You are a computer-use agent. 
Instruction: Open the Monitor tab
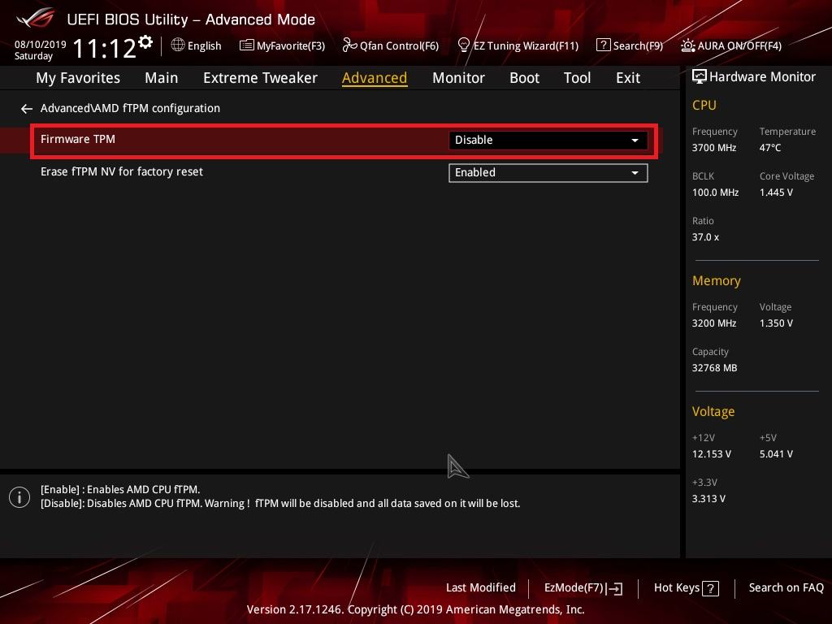[458, 78]
